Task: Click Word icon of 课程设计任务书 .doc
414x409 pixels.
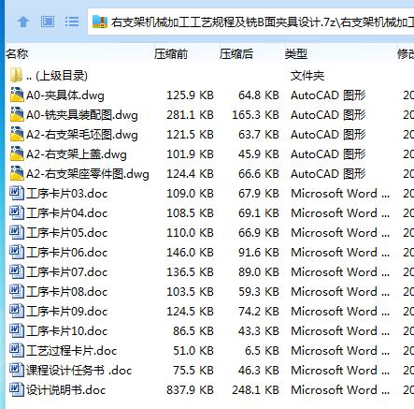Action: [x=17, y=370]
